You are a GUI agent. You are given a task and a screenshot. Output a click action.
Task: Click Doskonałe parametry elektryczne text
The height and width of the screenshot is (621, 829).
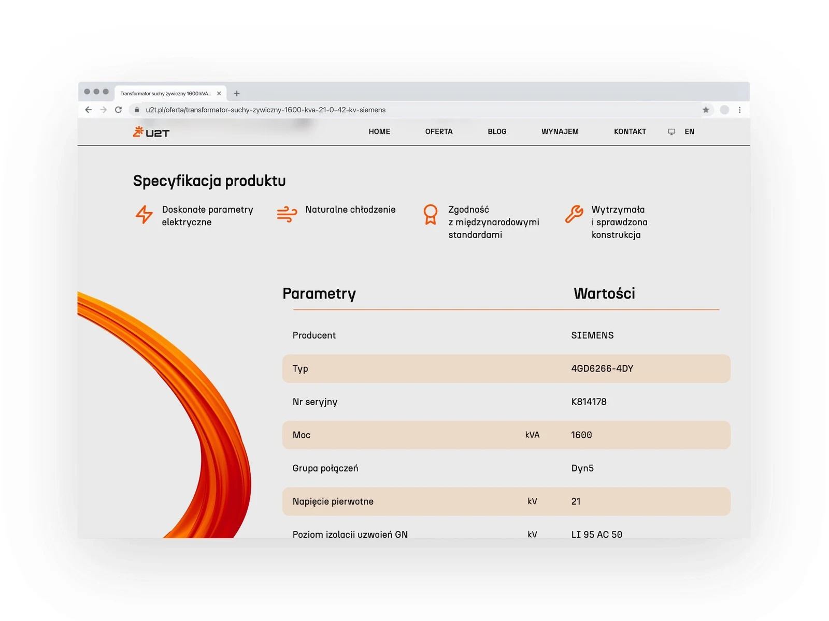(207, 216)
